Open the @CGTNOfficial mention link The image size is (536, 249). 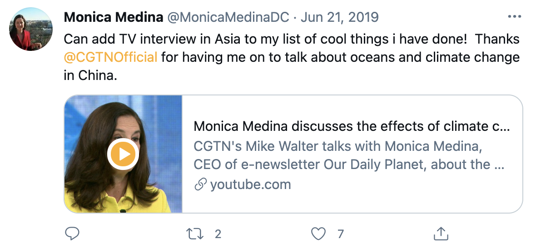[x=110, y=57]
